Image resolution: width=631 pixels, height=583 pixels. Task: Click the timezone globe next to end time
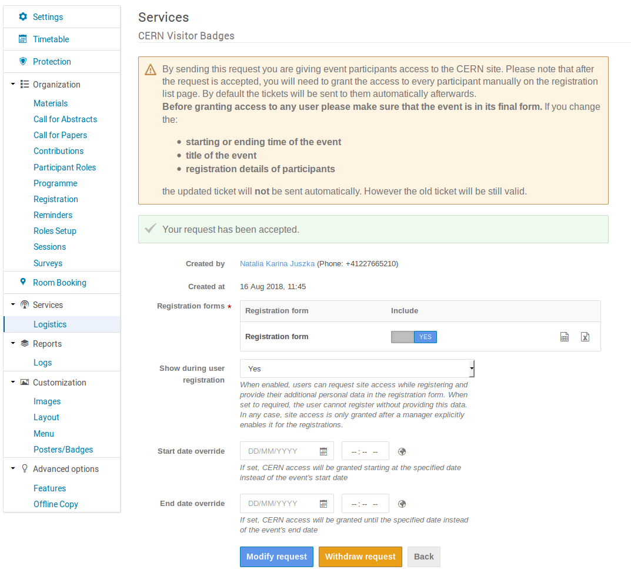coord(402,503)
